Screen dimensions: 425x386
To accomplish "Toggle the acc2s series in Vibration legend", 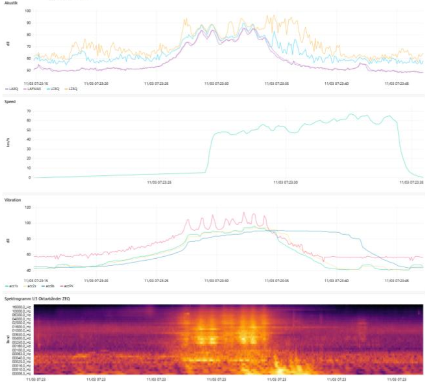I will pos(30,286).
